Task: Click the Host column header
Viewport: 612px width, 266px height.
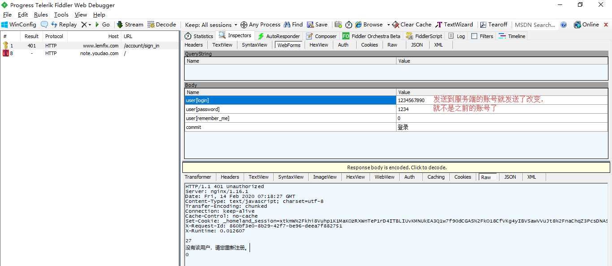Action: tap(94, 36)
